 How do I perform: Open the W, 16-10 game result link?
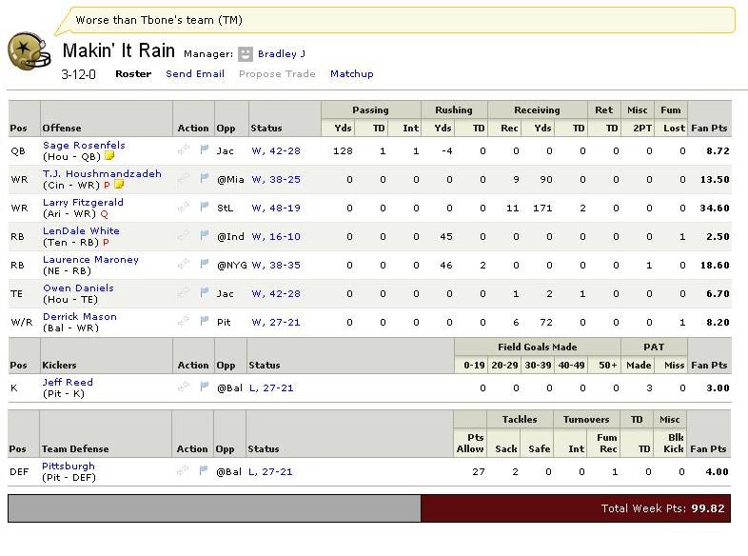pyautogui.click(x=276, y=237)
